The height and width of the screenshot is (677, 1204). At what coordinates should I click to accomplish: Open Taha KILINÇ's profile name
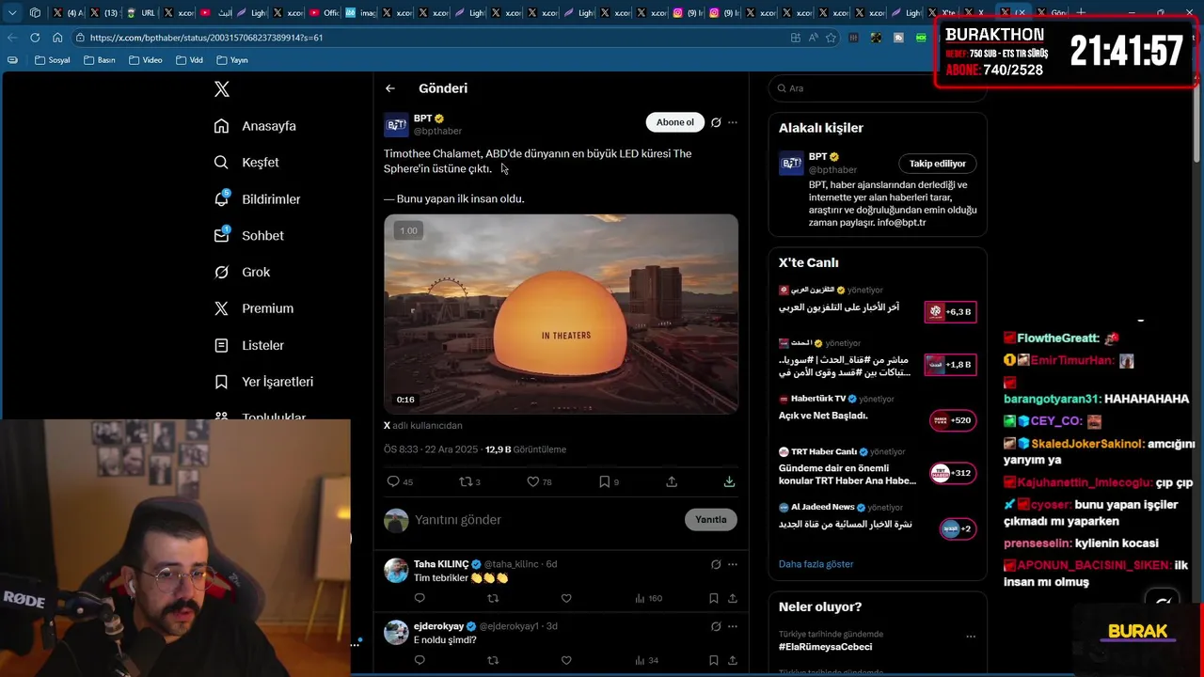441,564
